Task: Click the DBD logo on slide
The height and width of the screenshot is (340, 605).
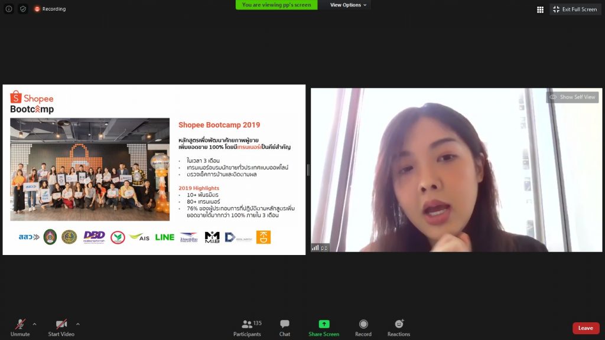Action: 94,237
